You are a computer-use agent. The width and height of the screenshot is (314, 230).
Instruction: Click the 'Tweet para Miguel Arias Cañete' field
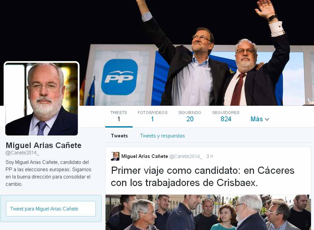pyautogui.click(x=51, y=209)
